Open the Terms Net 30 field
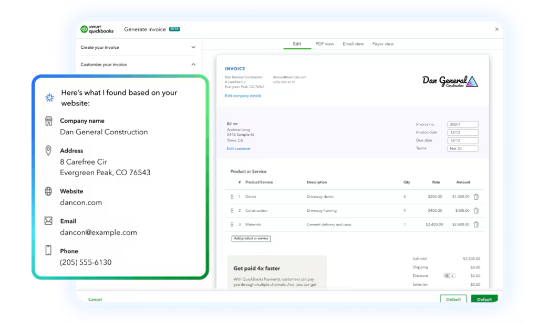This screenshot has width=538, height=323. pyautogui.click(x=462, y=149)
